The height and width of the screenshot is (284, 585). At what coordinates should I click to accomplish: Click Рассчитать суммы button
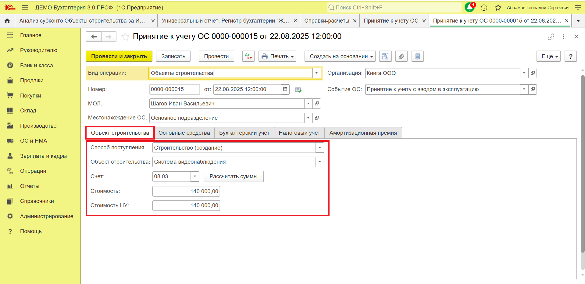[x=234, y=176]
